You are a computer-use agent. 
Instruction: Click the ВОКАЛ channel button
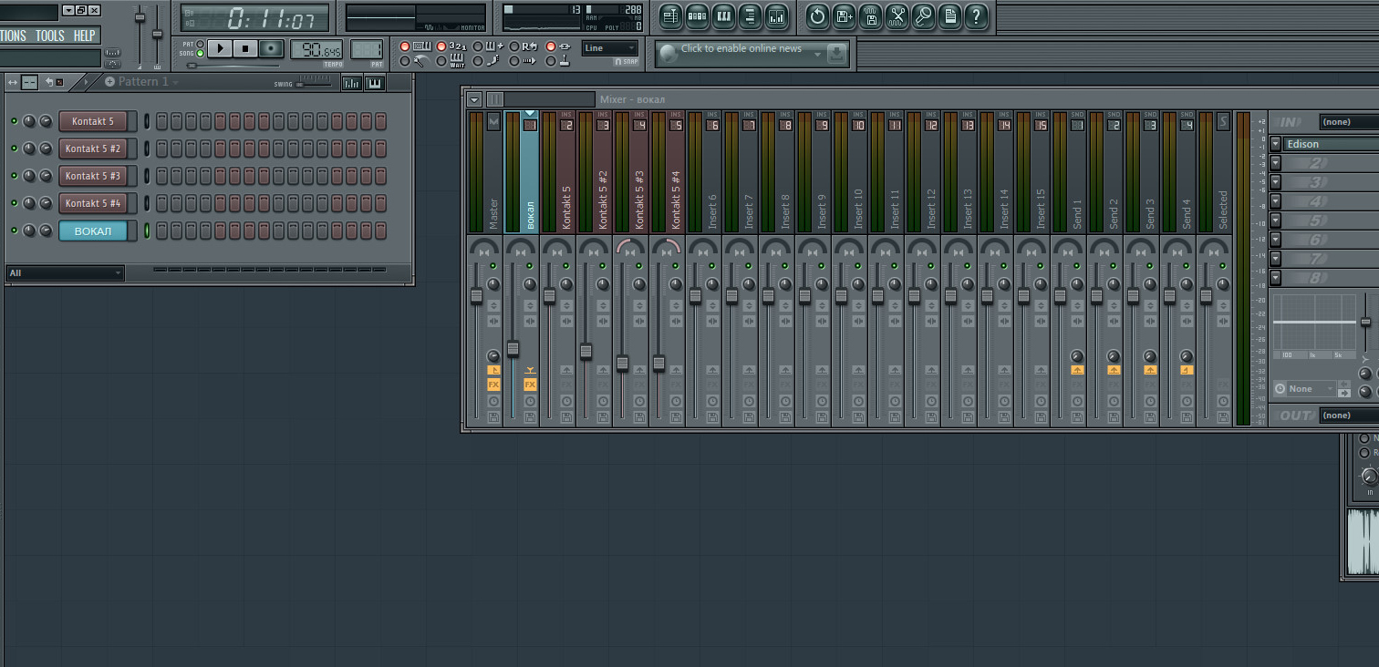tap(93, 231)
